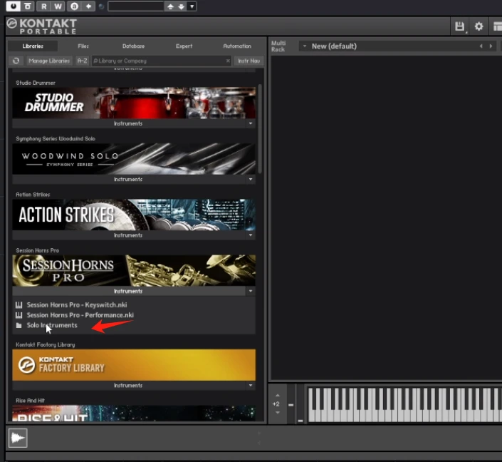
Task: Click the waveform preview play icon
Action: [18, 438]
